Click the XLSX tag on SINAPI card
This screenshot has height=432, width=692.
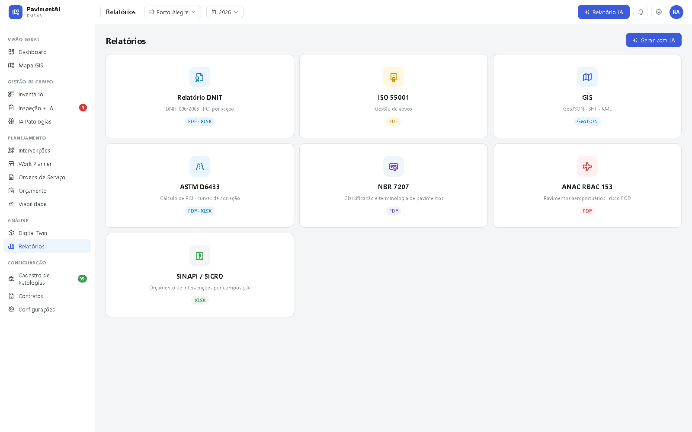(x=200, y=300)
